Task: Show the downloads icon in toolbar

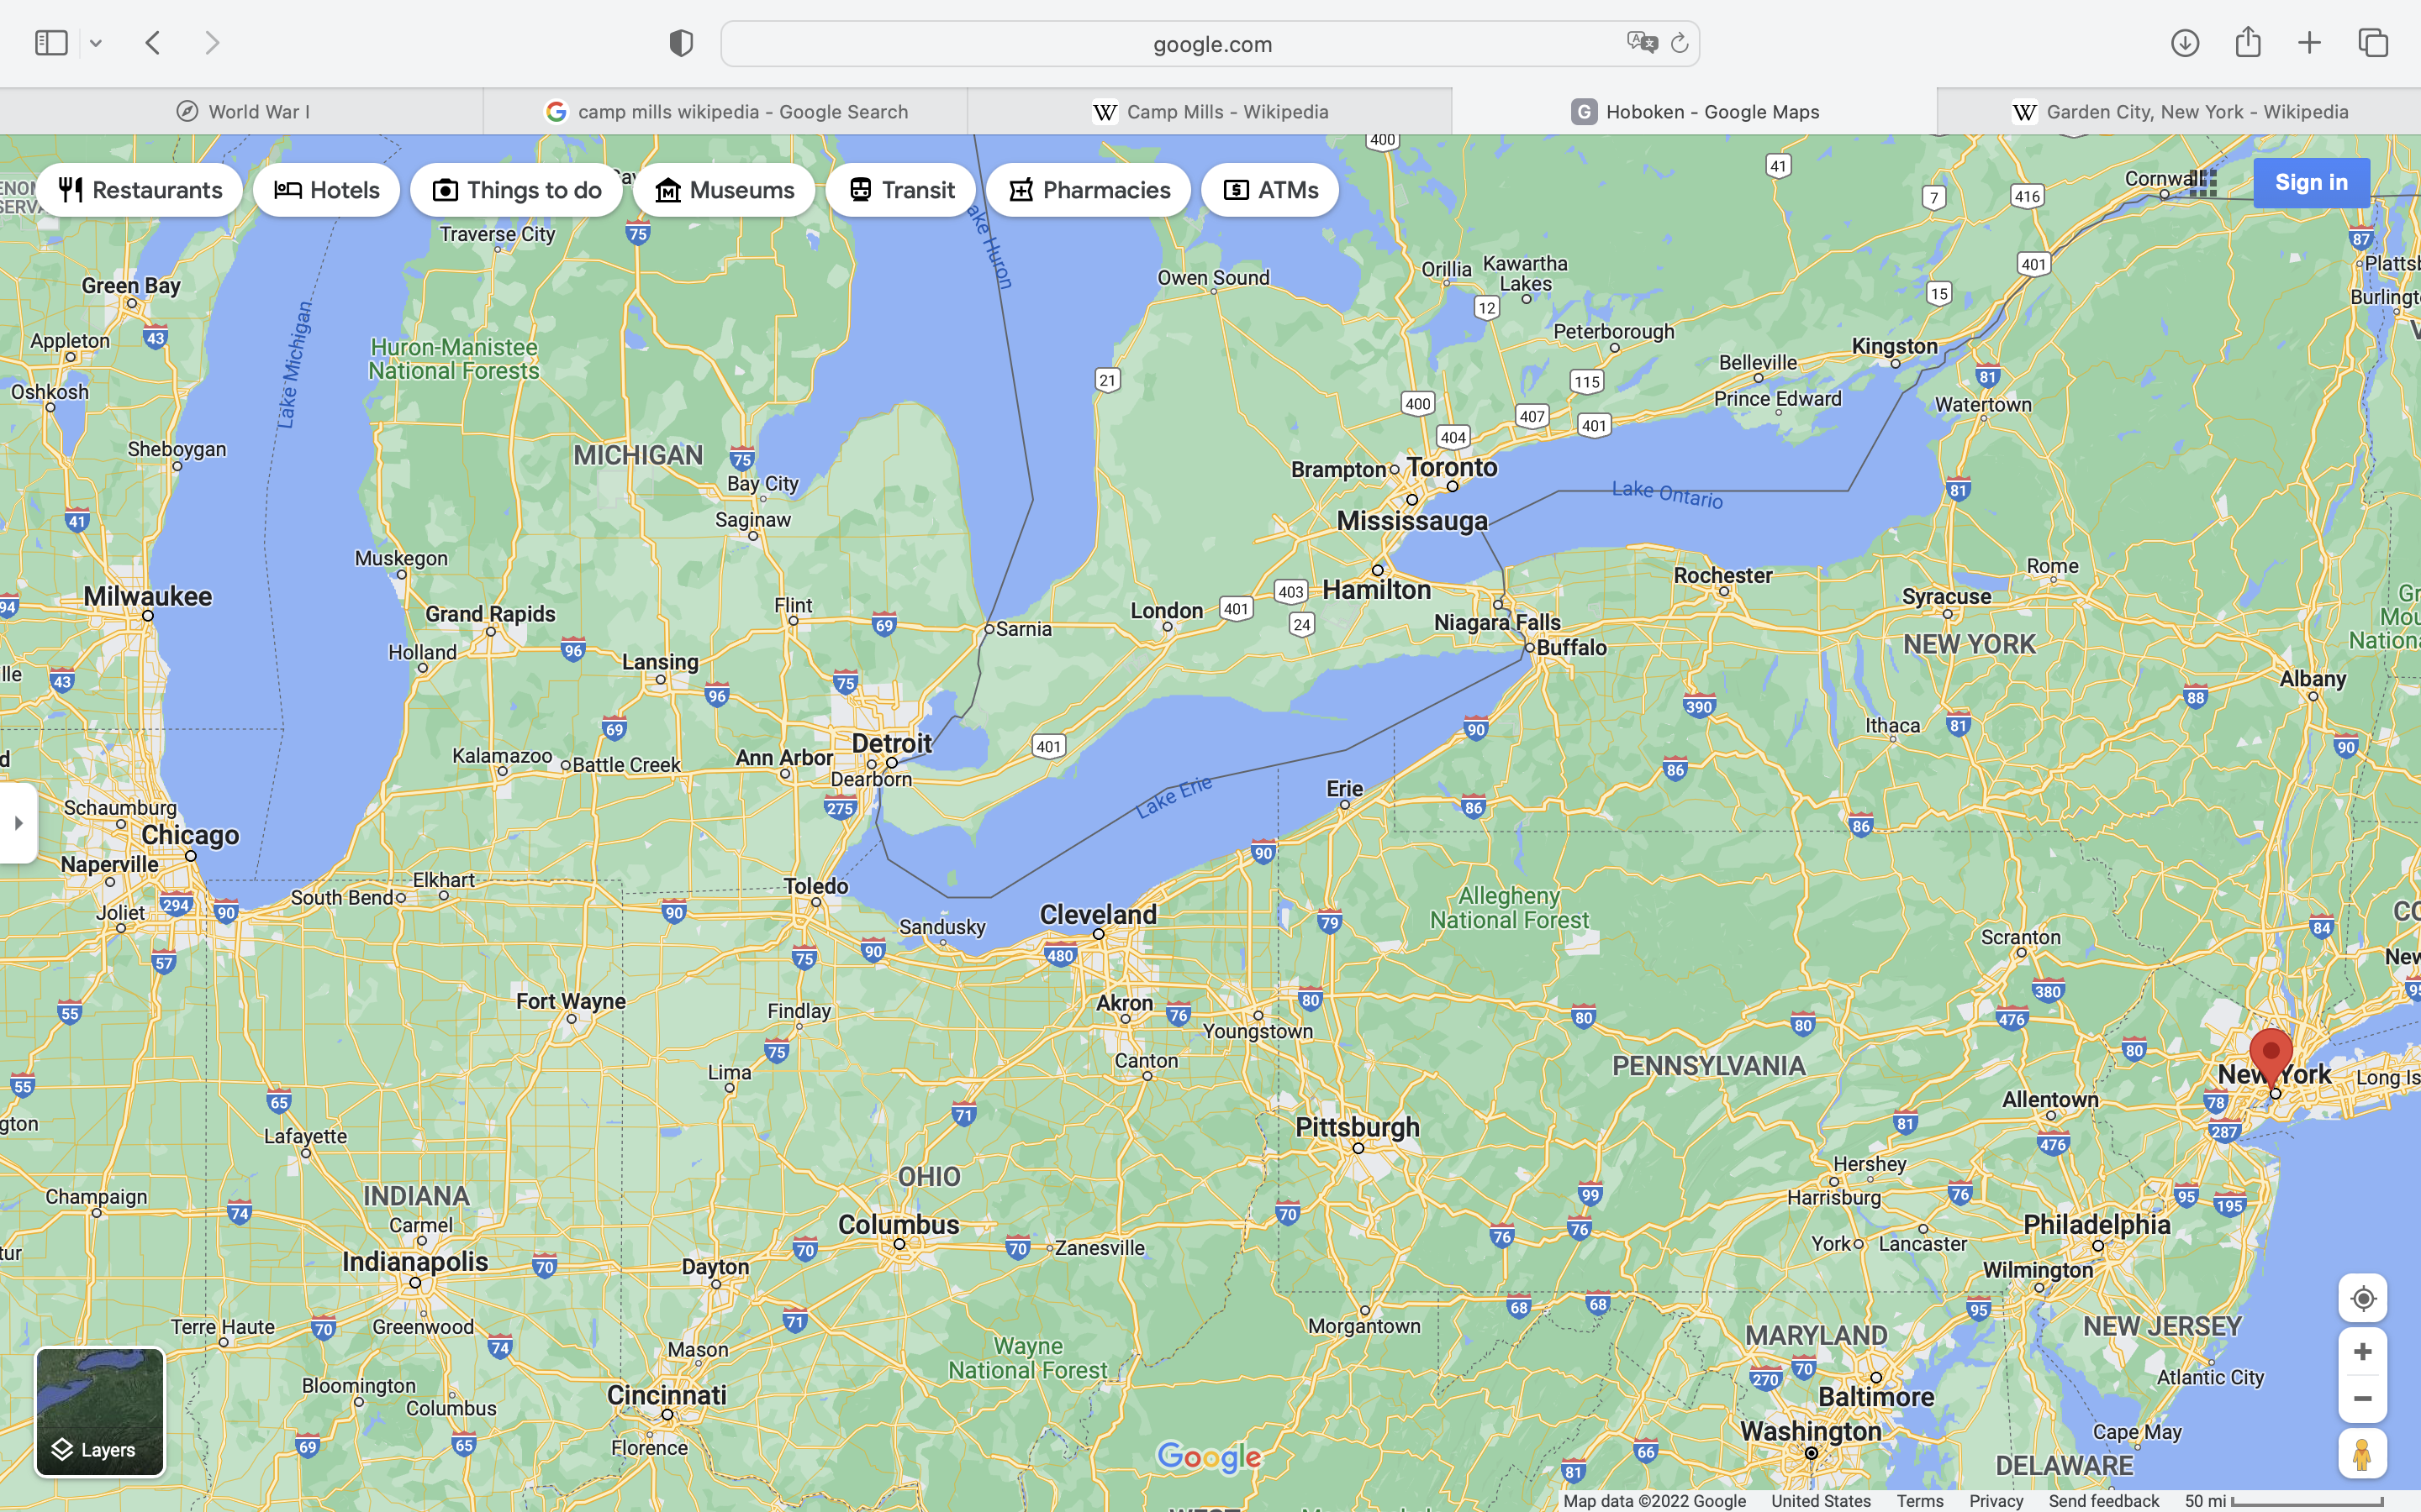Action: (x=2185, y=43)
